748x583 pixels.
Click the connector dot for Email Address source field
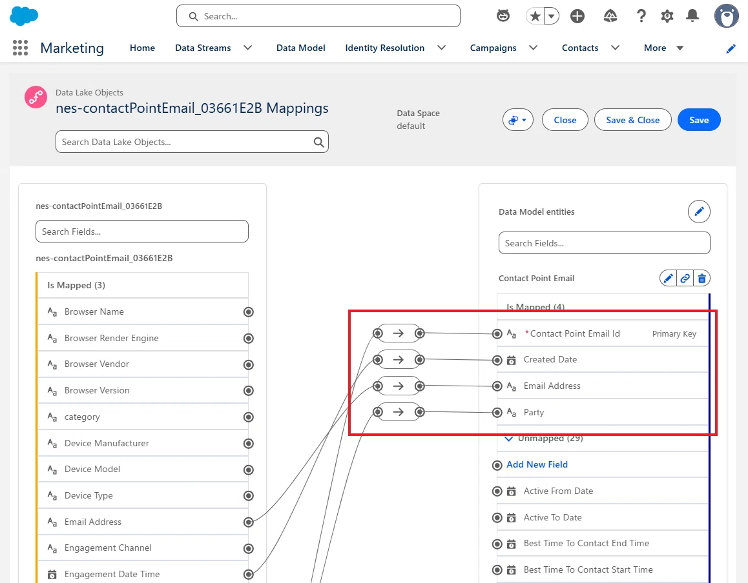pos(249,522)
